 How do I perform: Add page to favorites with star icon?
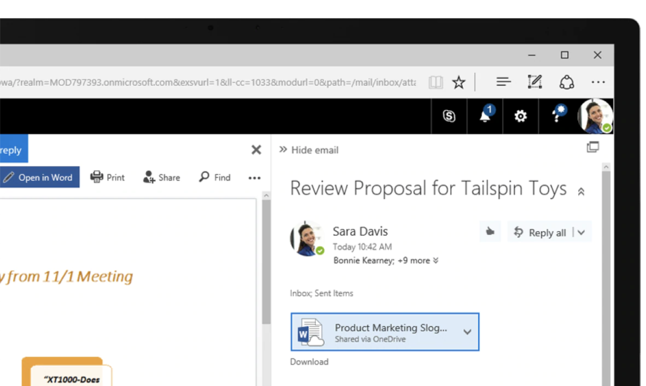point(458,82)
